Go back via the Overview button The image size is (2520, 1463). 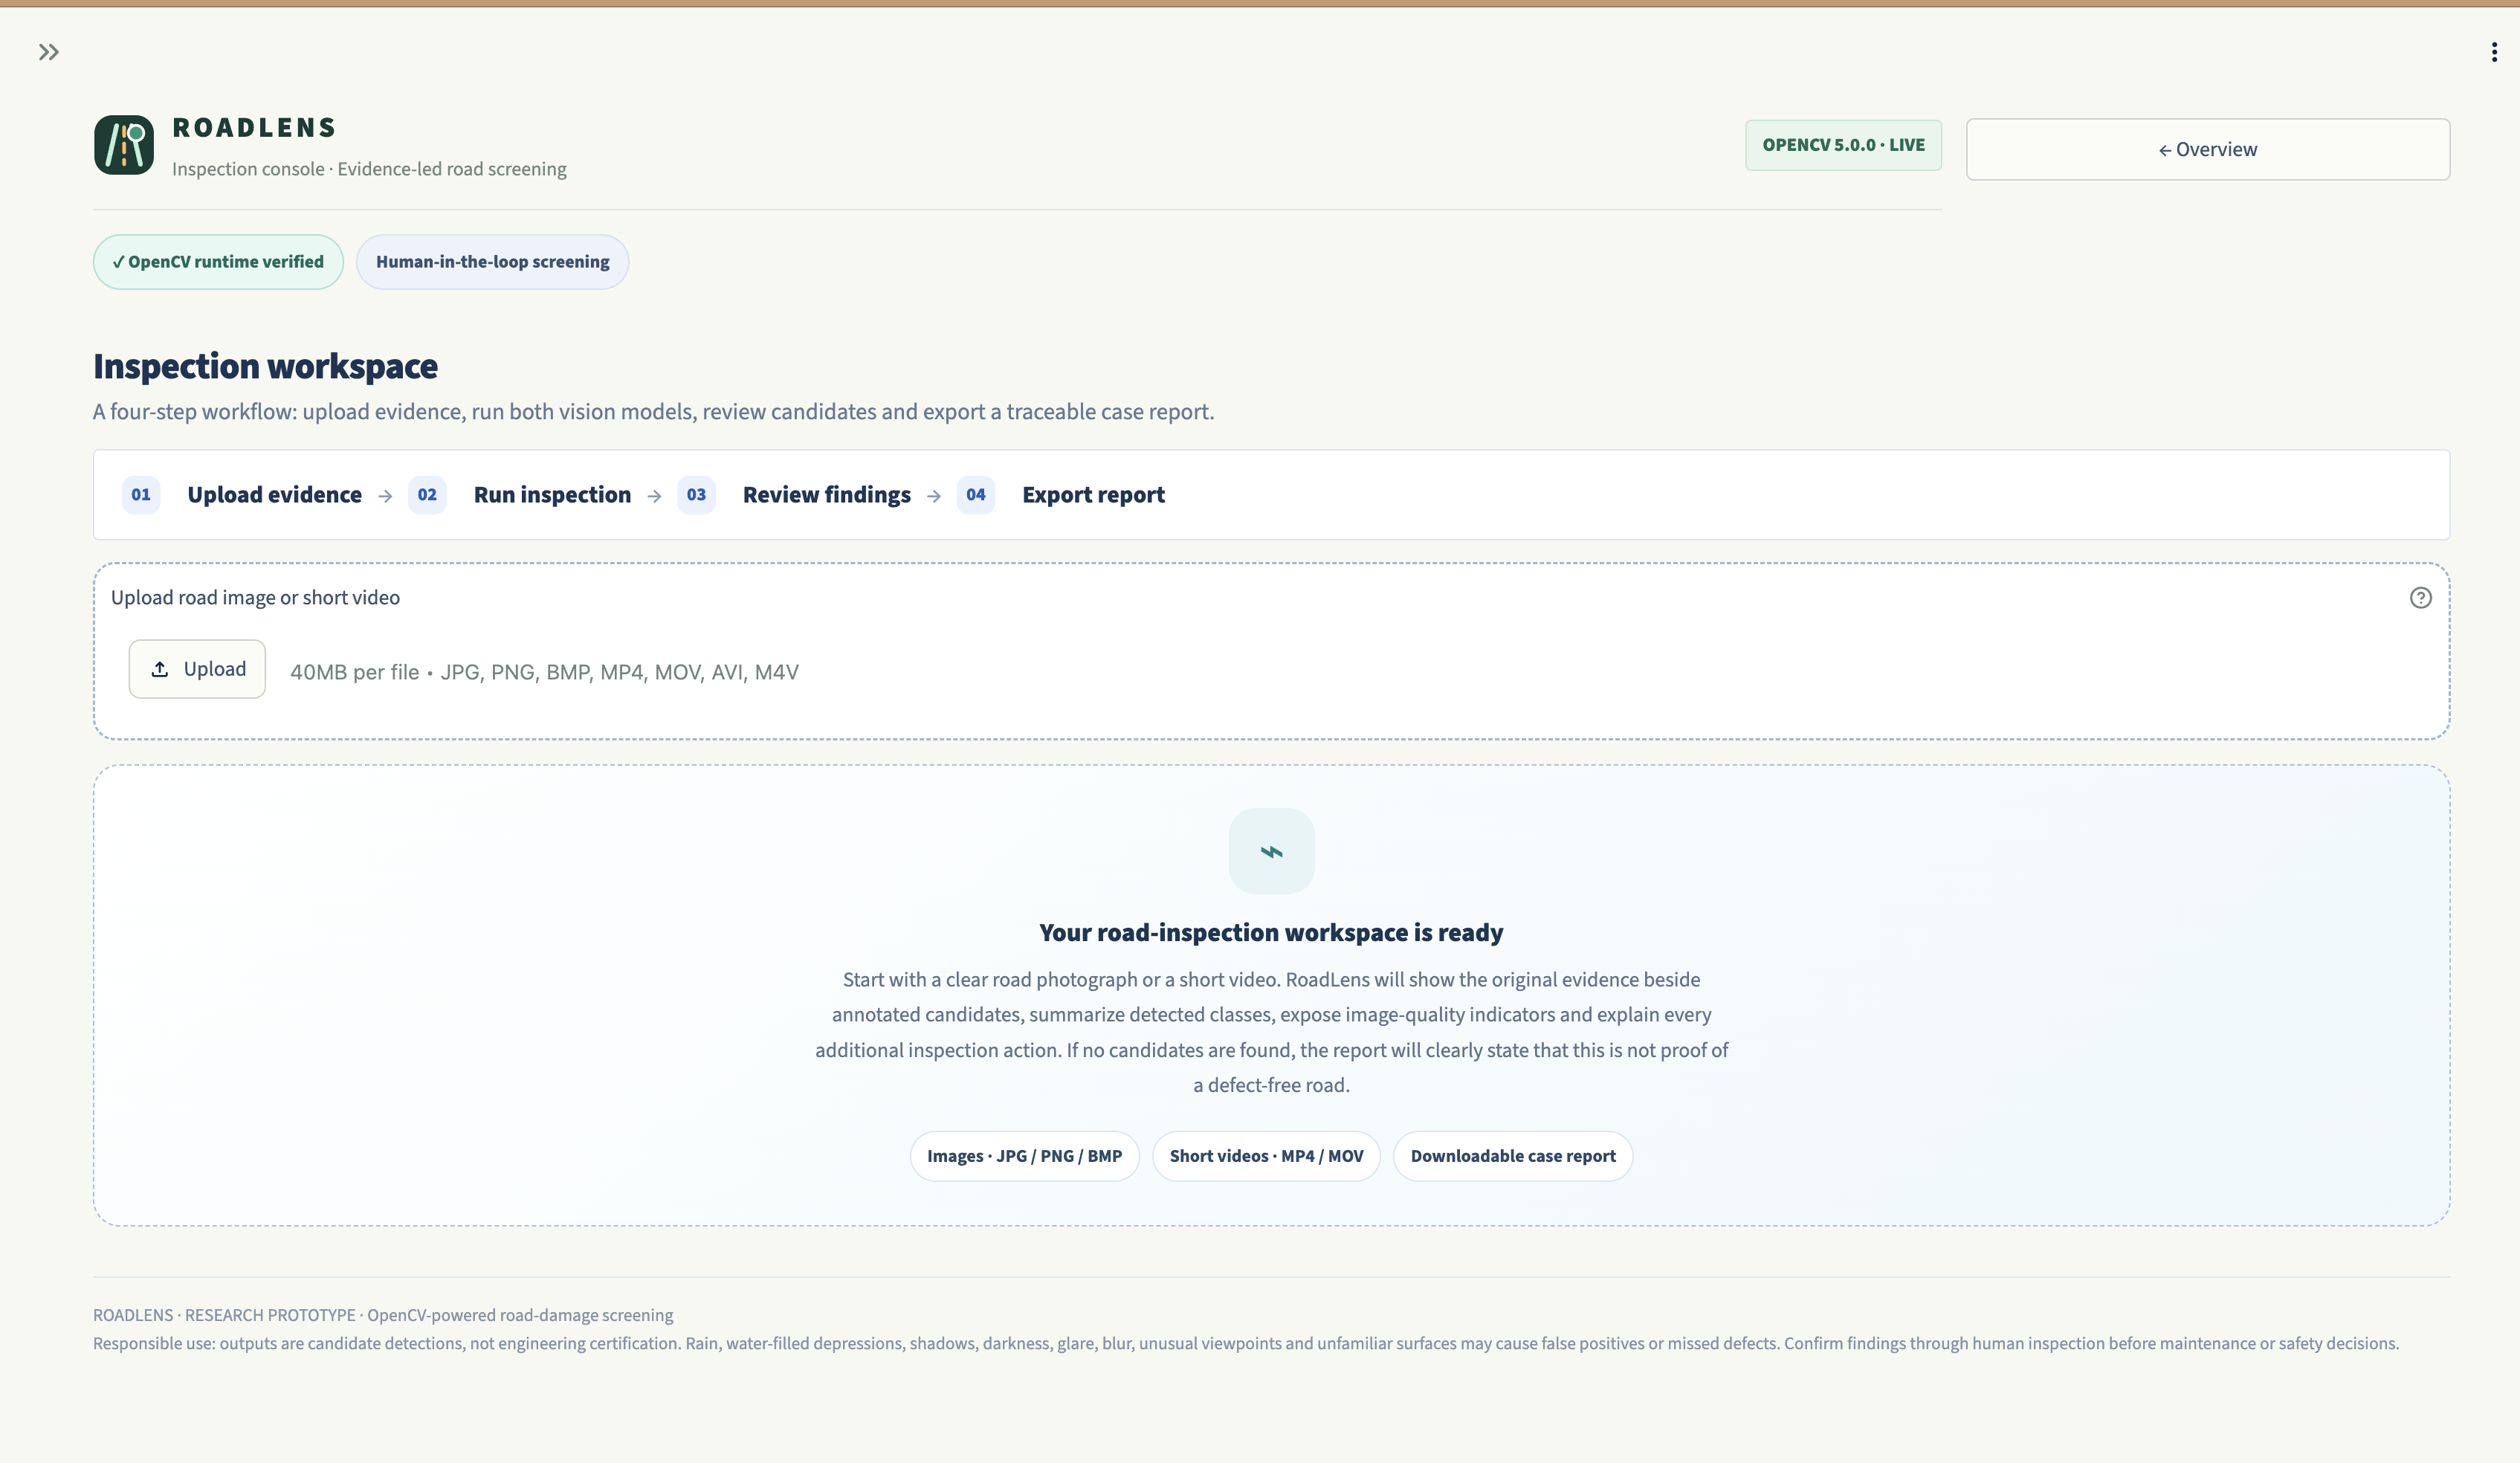2207,150
